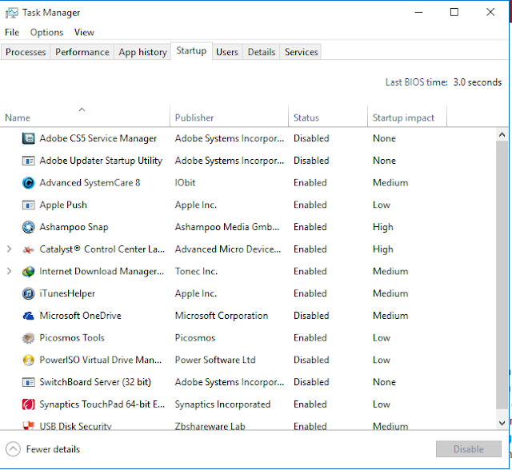Click the scrollbar down arrow
Image resolution: width=512 pixels, height=470 pixels.
point(502,423)
